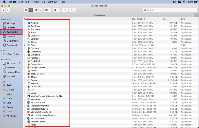
Task: Open the Action gear dropdown menu
Action: pos(56,10)
